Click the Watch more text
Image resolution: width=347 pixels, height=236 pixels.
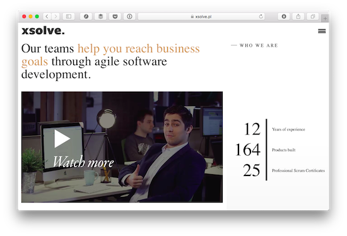tap(83, 162)
